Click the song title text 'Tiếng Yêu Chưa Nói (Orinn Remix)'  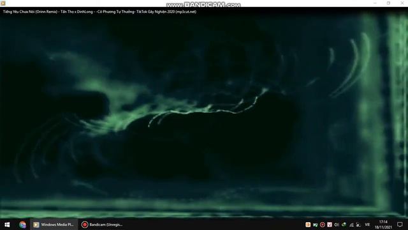pos(30,11)
